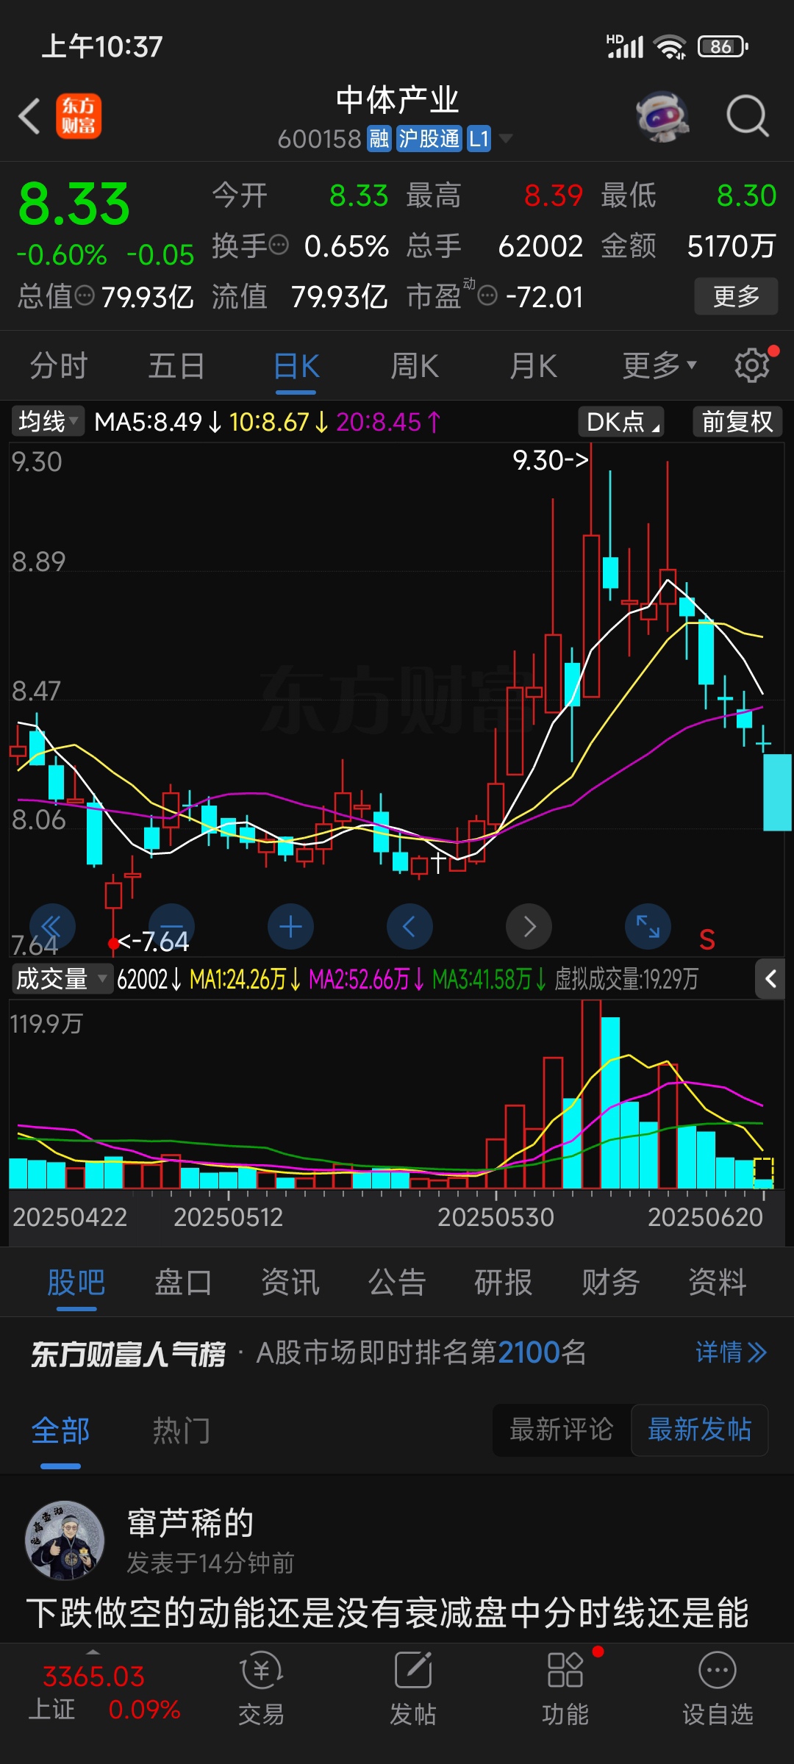Screen dimensions: 794x1764
Task: Open the 盘口 tab
Action: (x=183, y=1282)
